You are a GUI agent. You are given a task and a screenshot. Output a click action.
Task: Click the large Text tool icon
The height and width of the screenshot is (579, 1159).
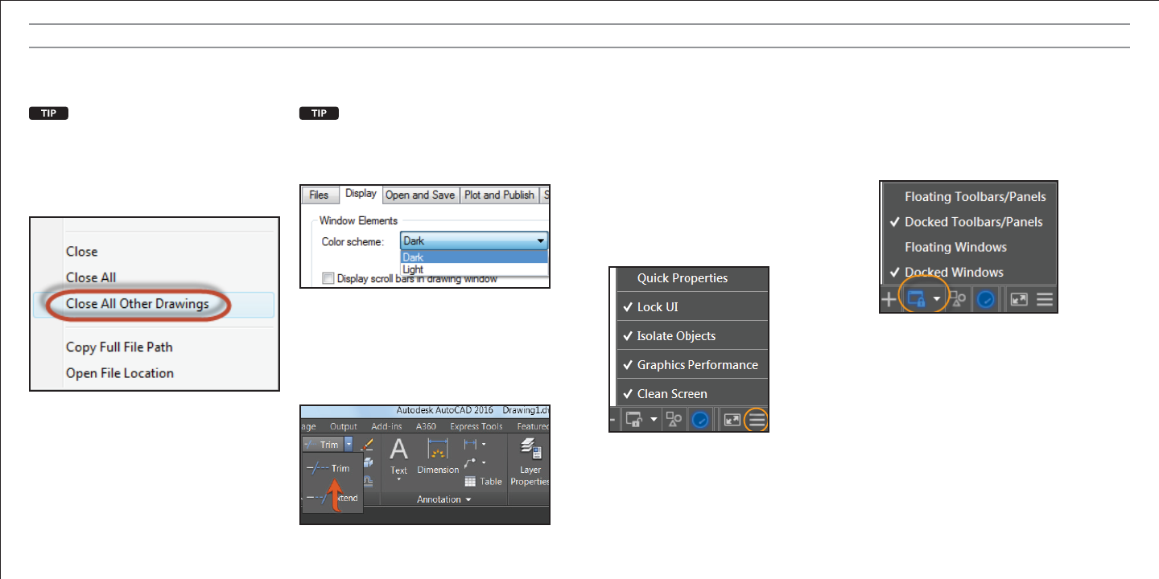pos(399,450)
